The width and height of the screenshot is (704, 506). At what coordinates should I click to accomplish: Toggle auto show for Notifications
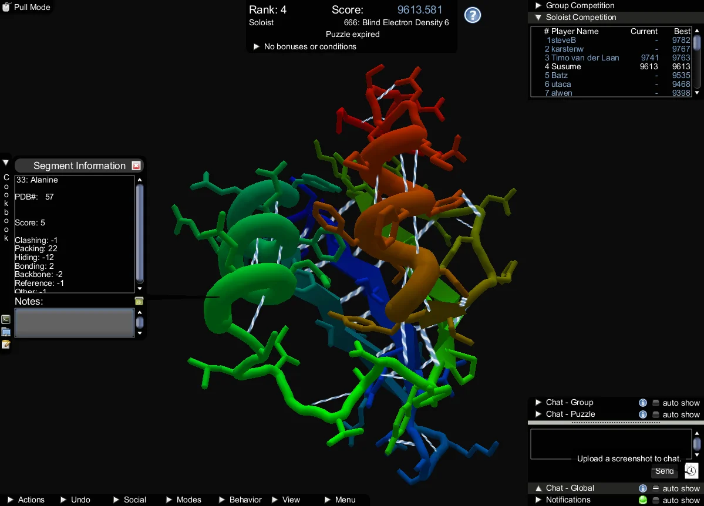pos(656,500)
